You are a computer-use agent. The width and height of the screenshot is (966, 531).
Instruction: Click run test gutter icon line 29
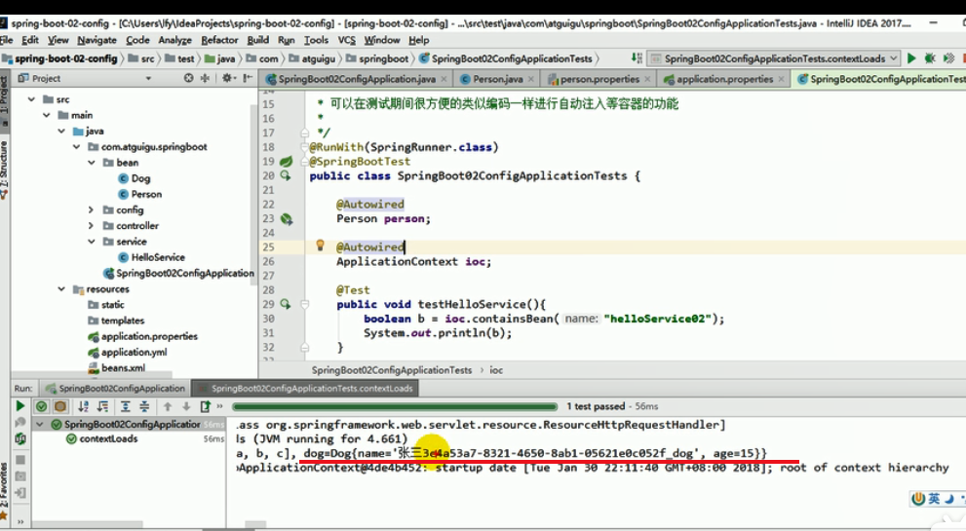(286, 304)
